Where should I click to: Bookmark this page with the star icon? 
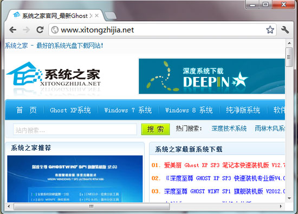[270, 30]
